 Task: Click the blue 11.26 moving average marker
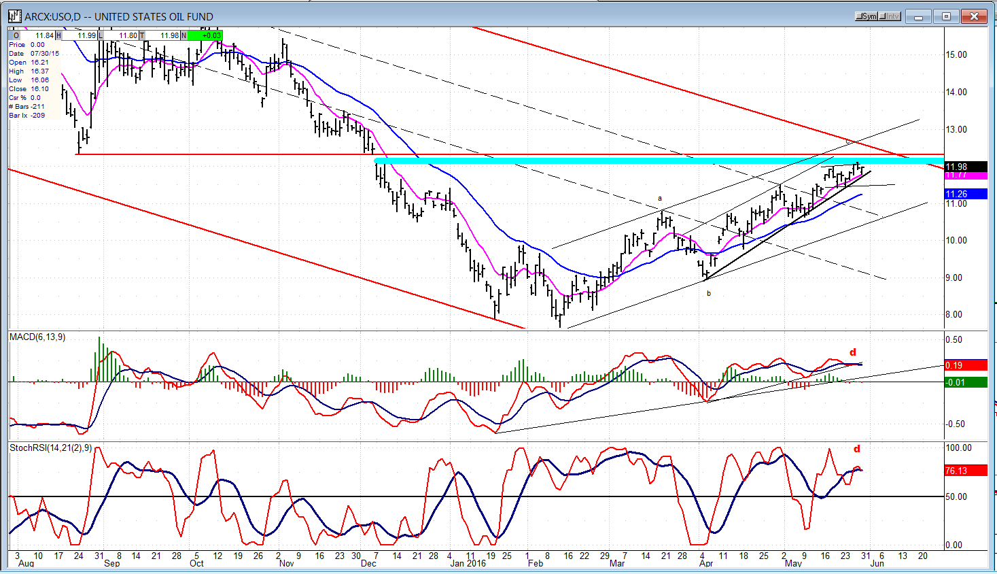(x=966, y=194)
